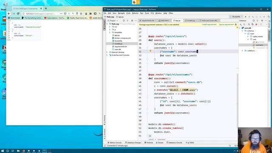Expand the templates folder
This screenshot has height=153, width=272.
pyautogui.click(x=110, y=32)
